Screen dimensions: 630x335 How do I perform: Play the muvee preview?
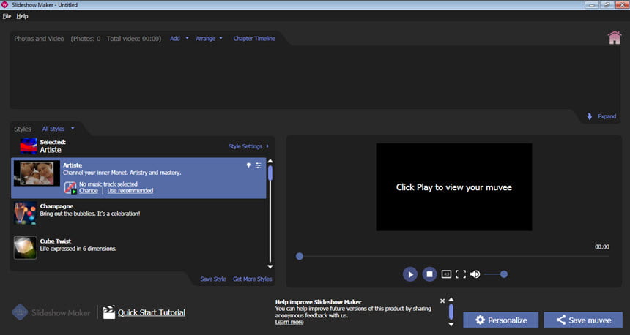(x=409, y=274)
